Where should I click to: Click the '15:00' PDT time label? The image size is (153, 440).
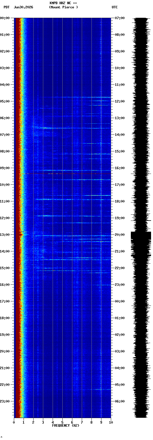click(x=5, y=268)
